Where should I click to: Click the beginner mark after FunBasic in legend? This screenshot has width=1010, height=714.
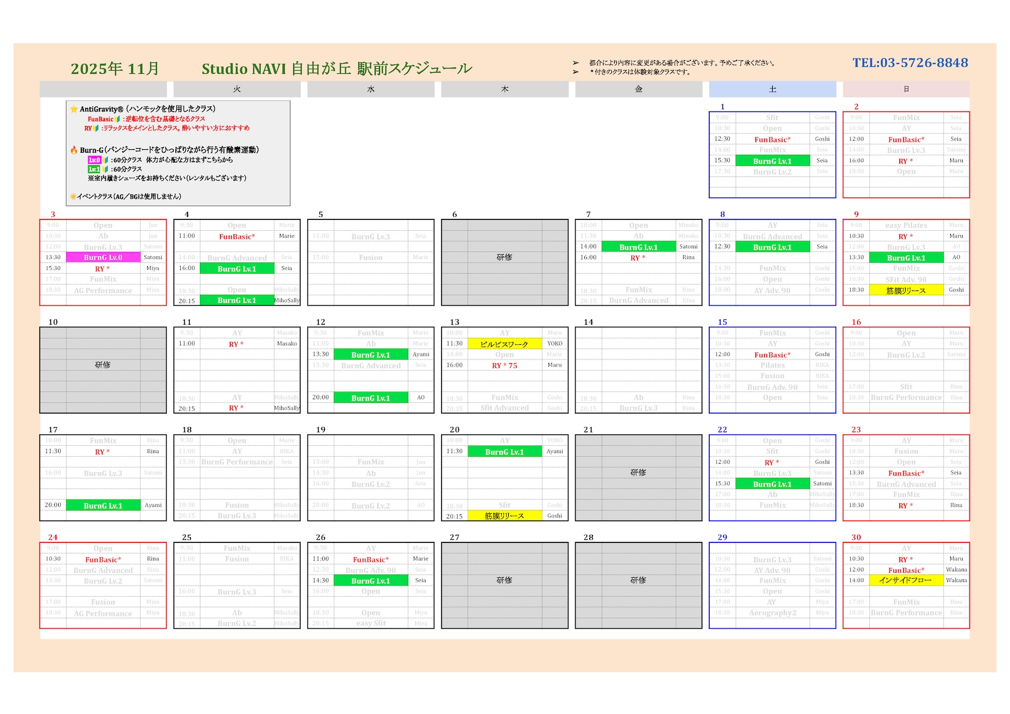(x=117, y=119)
